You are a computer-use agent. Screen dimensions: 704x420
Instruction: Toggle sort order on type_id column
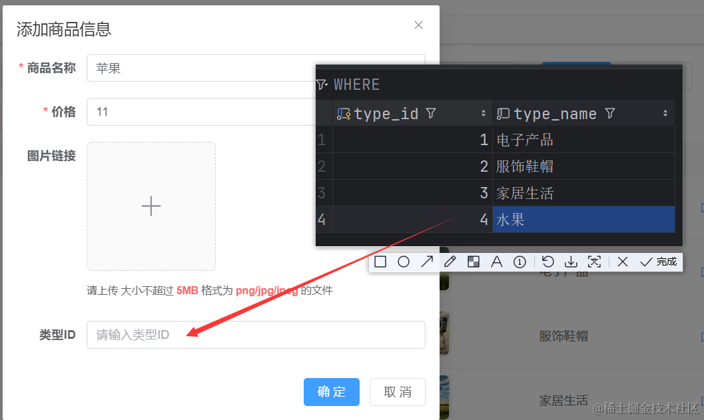click(484, 114)
